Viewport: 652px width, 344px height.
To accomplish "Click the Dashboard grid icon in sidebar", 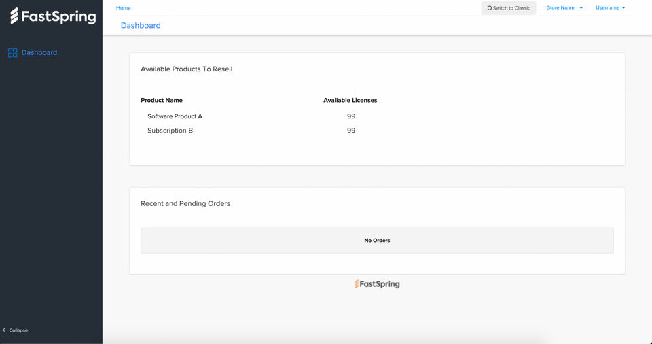I will [x=12, y=52].
